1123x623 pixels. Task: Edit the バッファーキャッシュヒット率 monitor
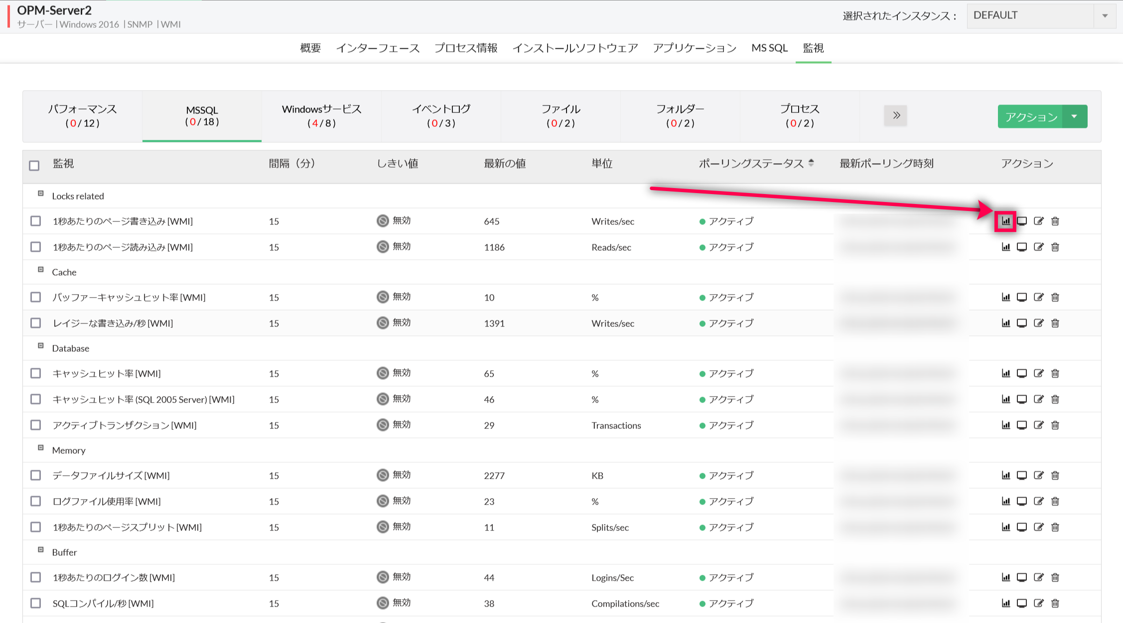pyautogui.click(x=1038, y=297)
